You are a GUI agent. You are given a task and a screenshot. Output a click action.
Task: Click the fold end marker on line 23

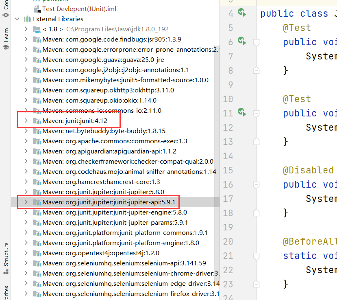coord(256,284)
